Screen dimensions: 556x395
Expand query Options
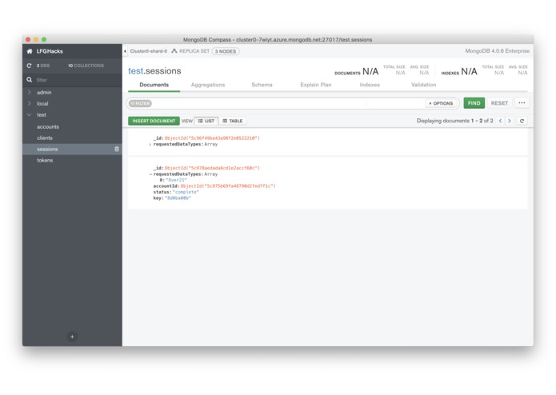pyautogui.click(x=441, y=103)
